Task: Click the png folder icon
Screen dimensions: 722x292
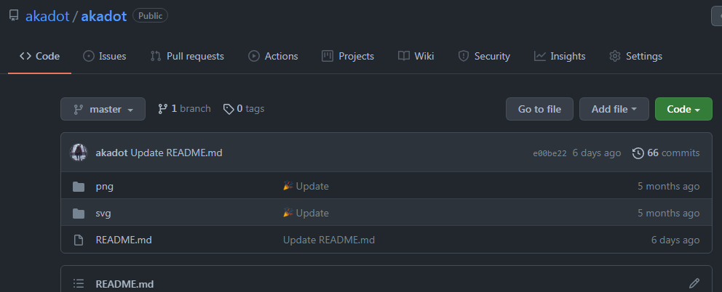Action: pyautogui.click(x=79, y=186)
